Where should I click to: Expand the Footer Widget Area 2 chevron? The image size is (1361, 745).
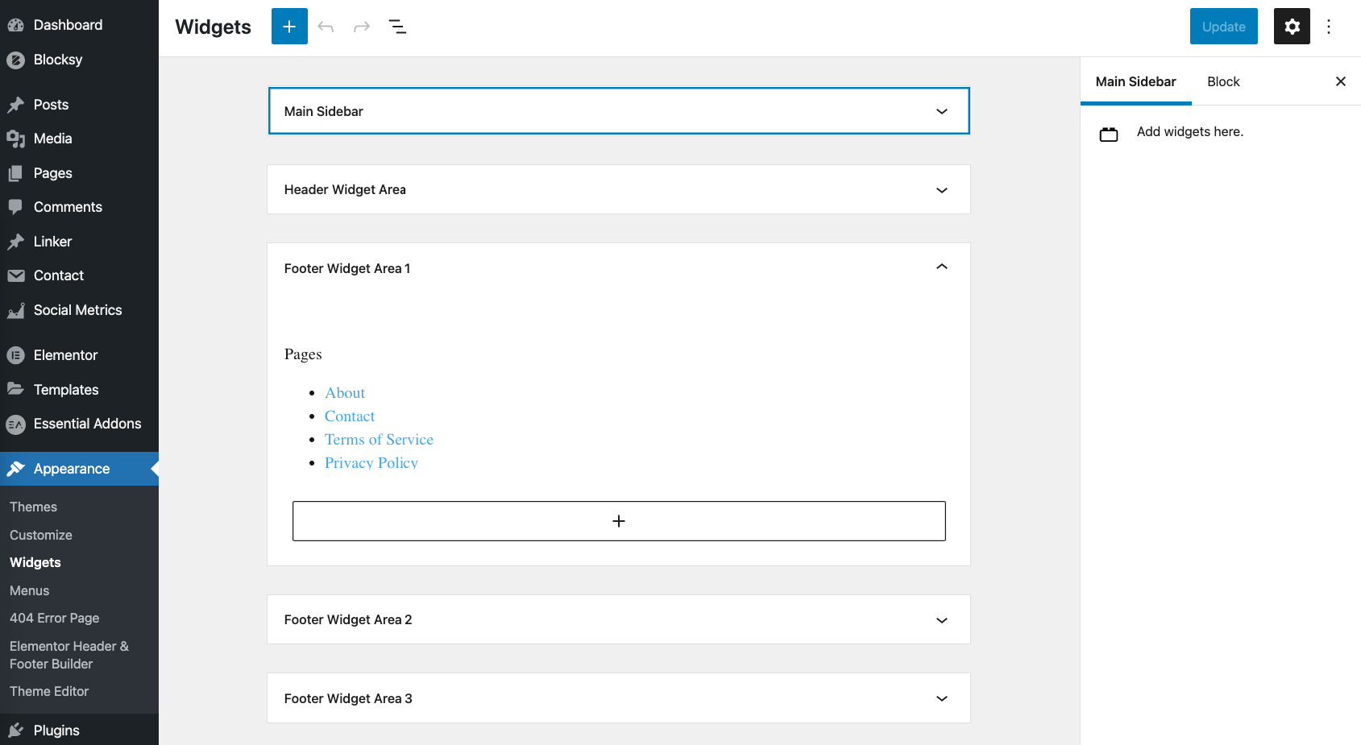pos(941,620)
